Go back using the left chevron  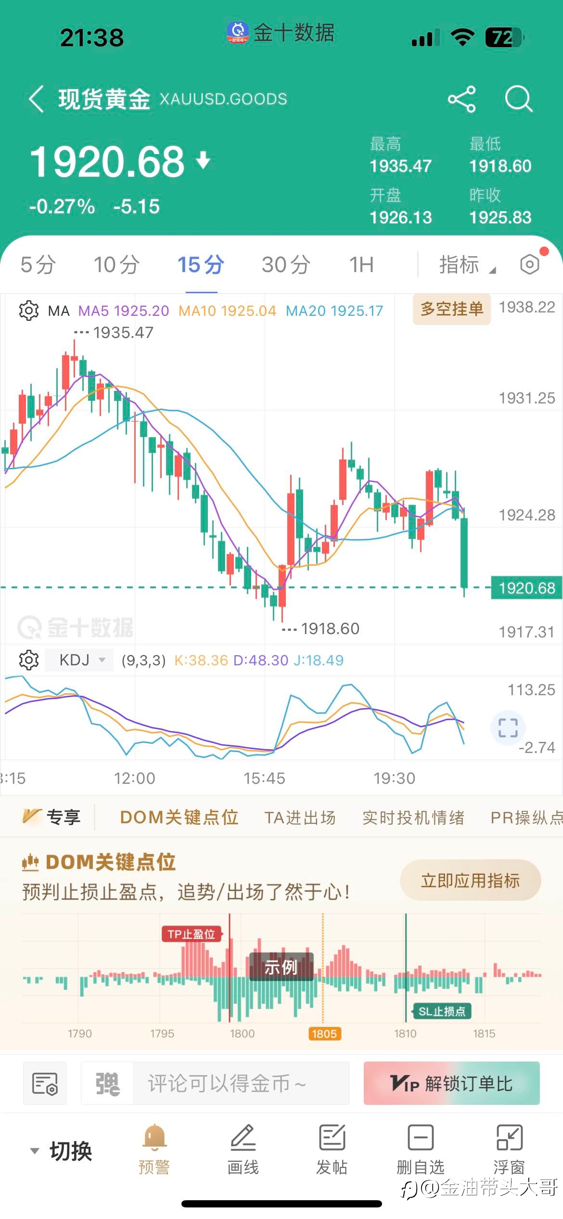(x=37, y=99)
